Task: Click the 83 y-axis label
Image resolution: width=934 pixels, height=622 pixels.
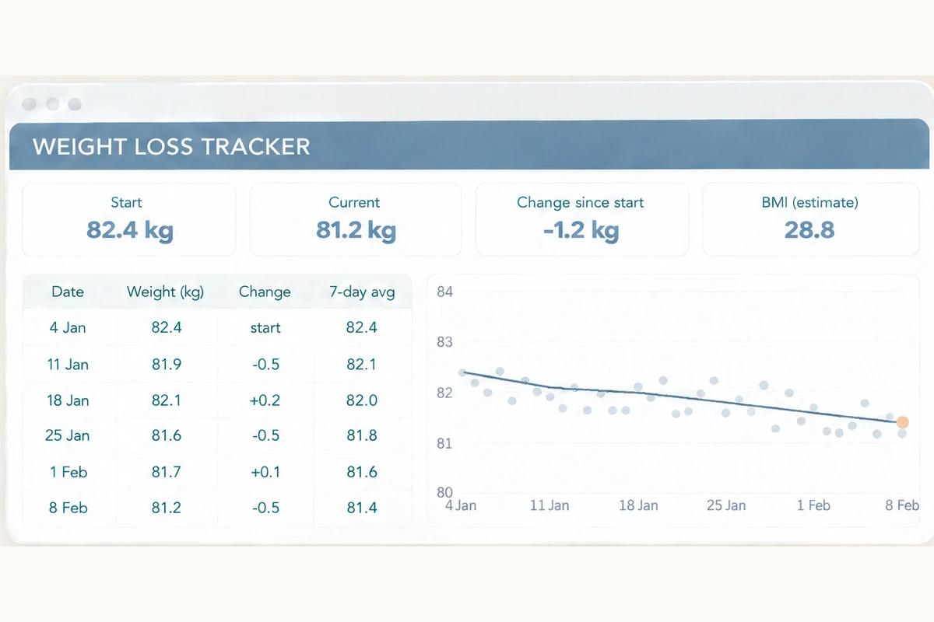Action: (445, 342)
